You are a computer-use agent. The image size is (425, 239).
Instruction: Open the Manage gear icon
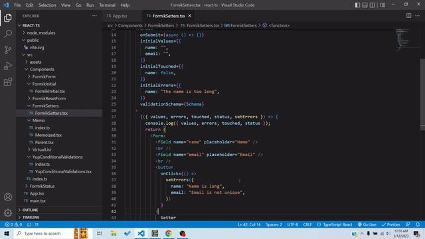[x=8, y=212]
